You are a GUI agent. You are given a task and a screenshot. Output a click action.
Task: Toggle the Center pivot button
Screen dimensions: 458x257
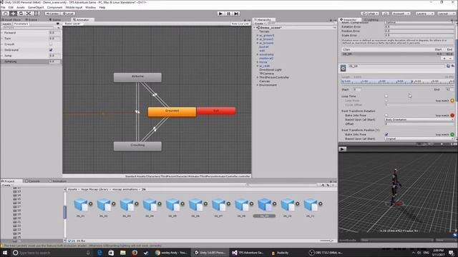click(x=52, y=14)
